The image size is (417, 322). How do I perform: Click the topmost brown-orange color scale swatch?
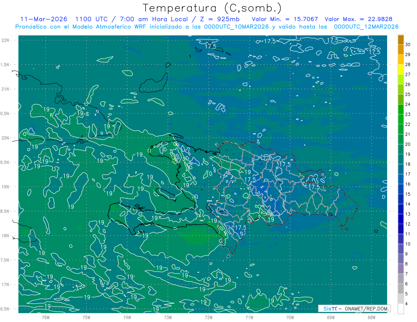click(401, 39)
